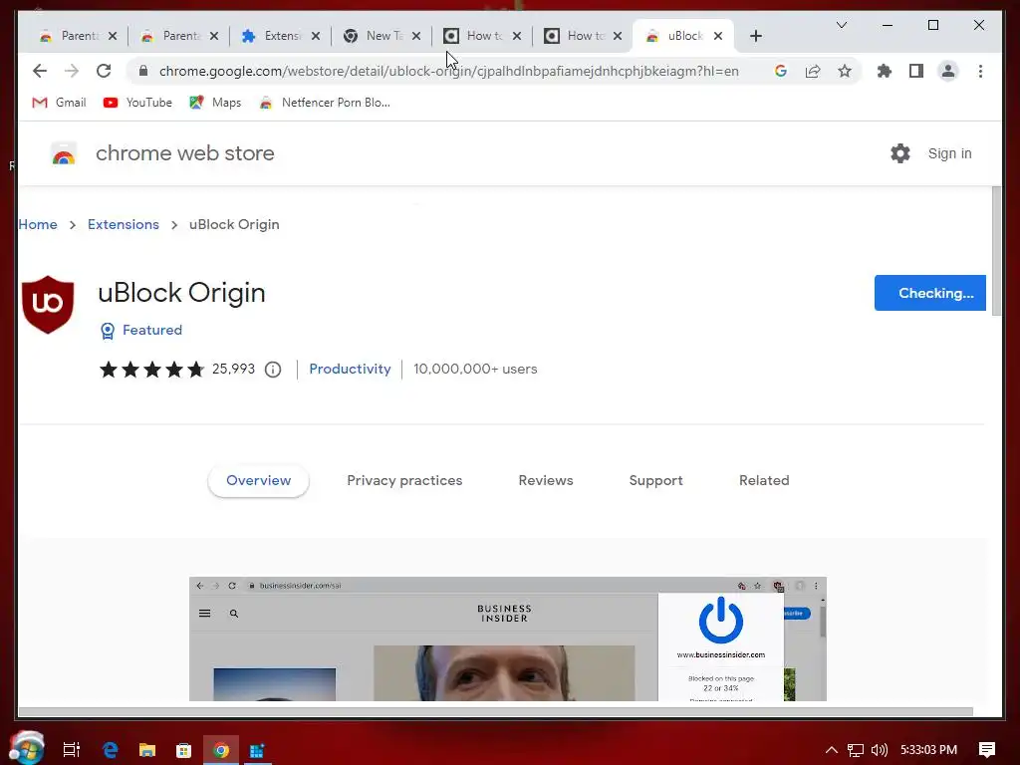The width and height of the screenshot is (1020, 765).
Task: Go to Home breadcrumb
Action: coord(38,224)
